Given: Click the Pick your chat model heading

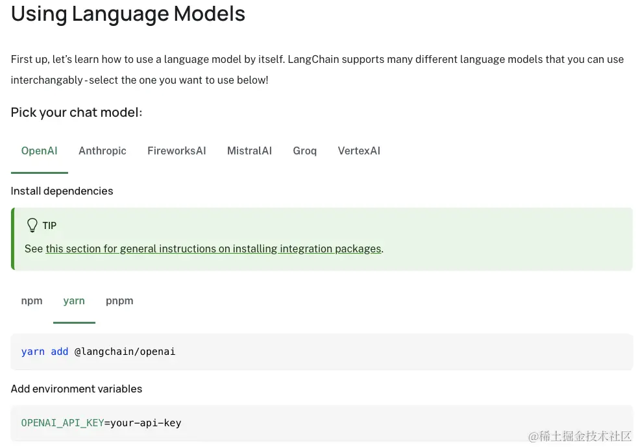Looking at the screenshot, I should (77, 112).
